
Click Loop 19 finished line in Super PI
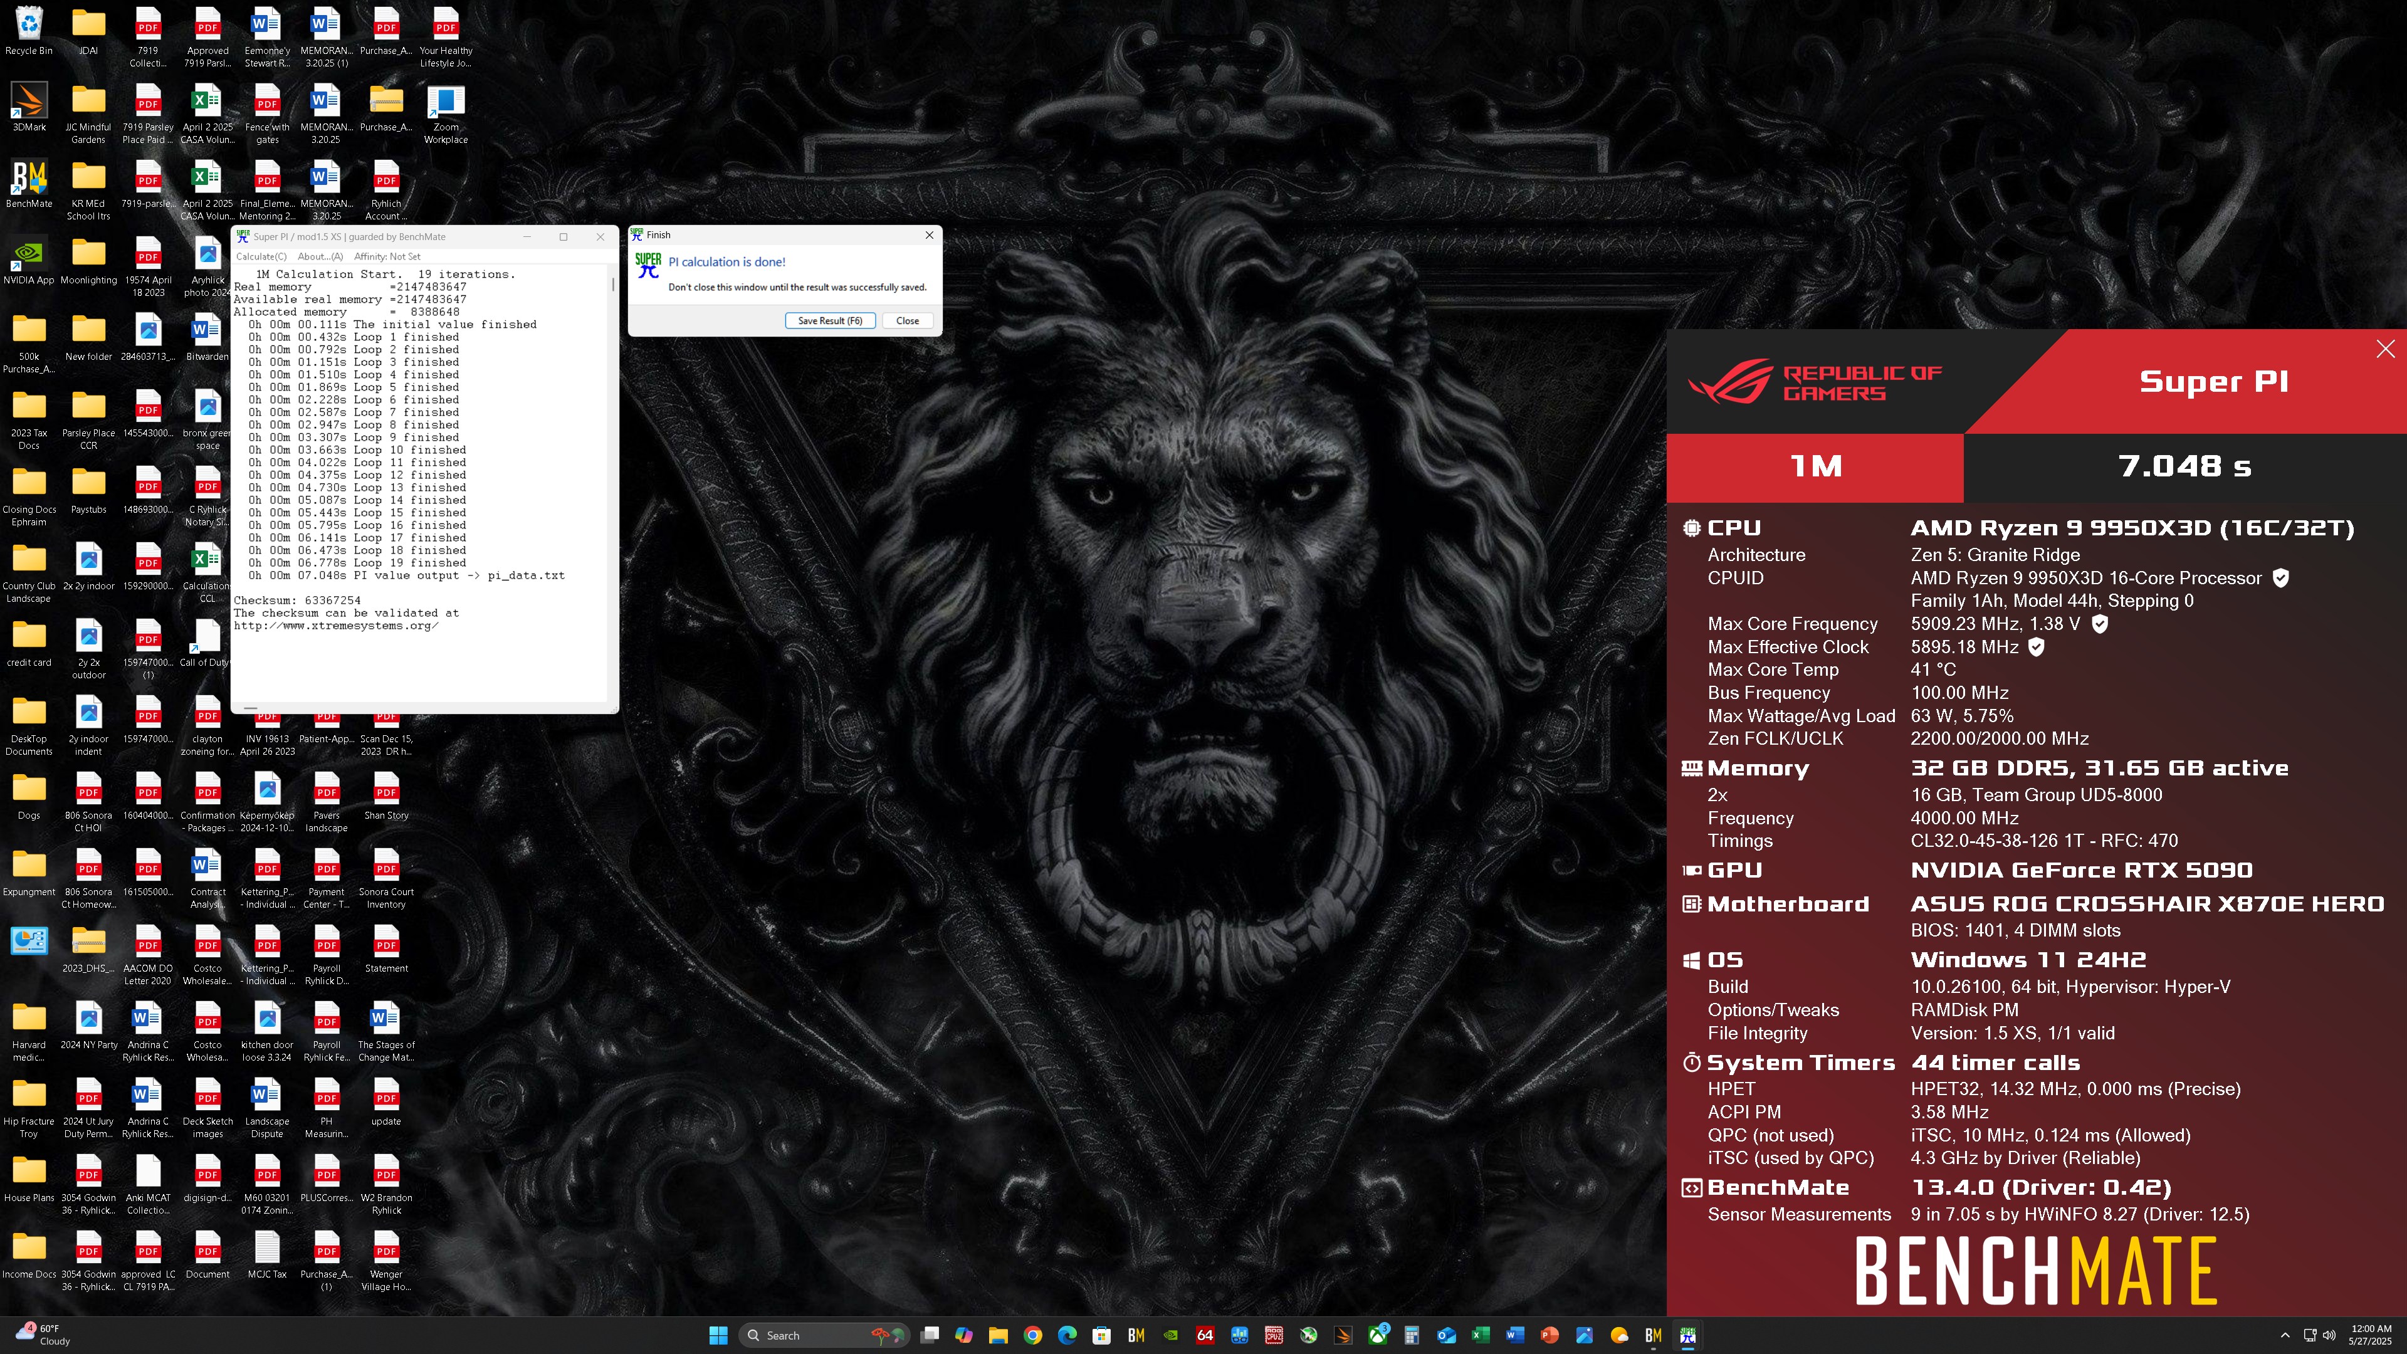coord(357,562)
